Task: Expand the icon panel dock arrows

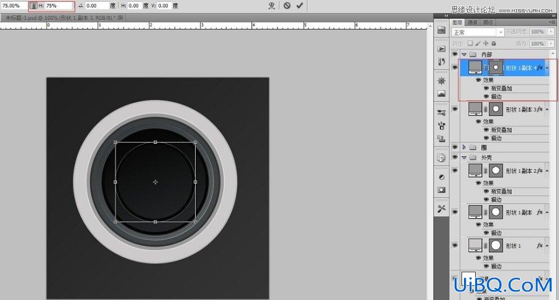Action: pos(446,16)
